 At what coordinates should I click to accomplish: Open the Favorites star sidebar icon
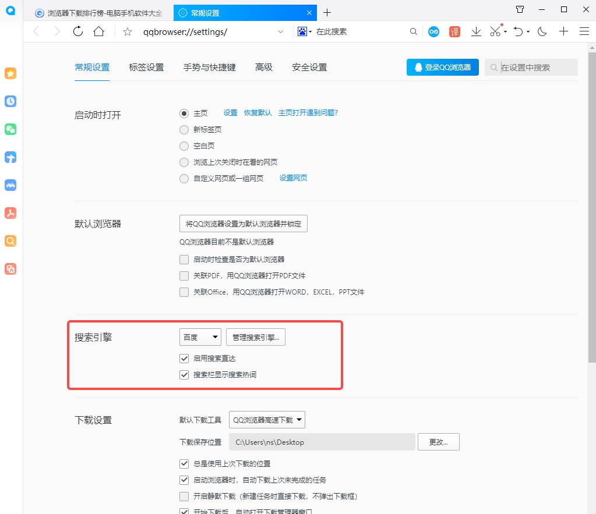[x=10, y=73]
